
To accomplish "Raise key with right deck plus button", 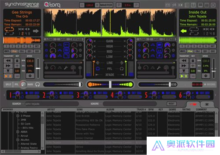I will click(x=193, y=66).
